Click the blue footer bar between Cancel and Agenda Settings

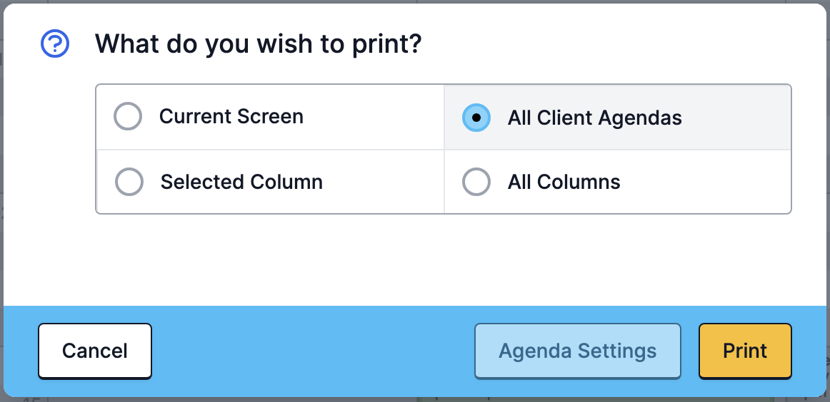coord(312,351)
